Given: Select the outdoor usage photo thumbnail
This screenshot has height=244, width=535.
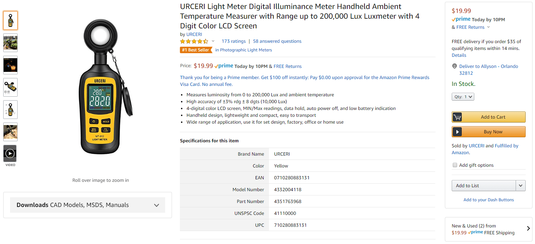Looking at the screenshot, I should (10, 43).
